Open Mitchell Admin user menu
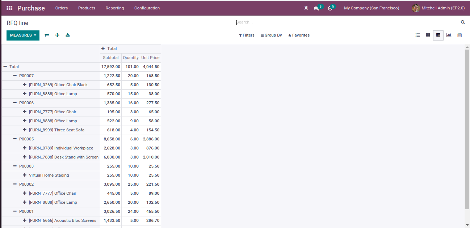 click(438, 8)
